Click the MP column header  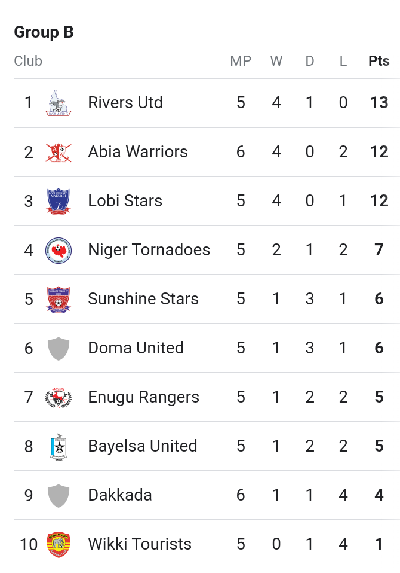click(241, 61)
